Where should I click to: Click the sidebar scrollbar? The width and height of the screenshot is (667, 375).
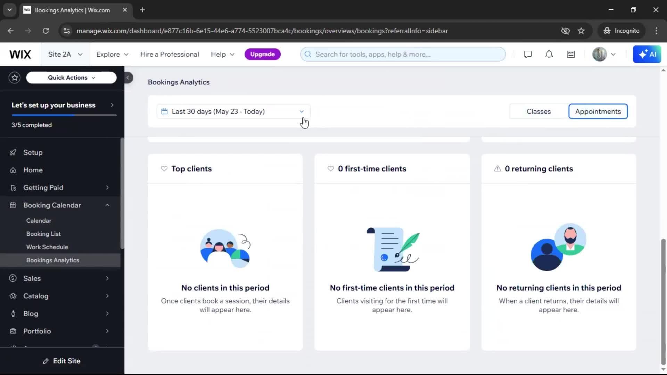click(x=122, y=194)
